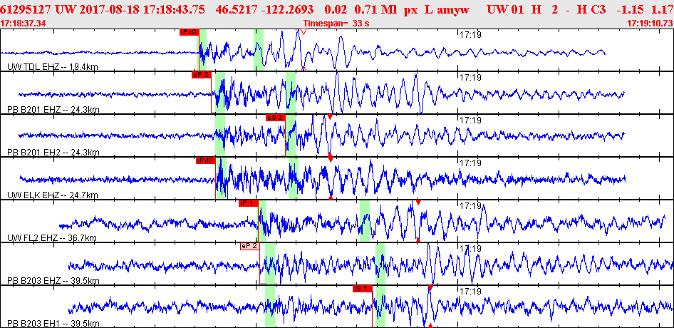Click the green P-wave window on TDL EHZ

[x=202, y=49]
